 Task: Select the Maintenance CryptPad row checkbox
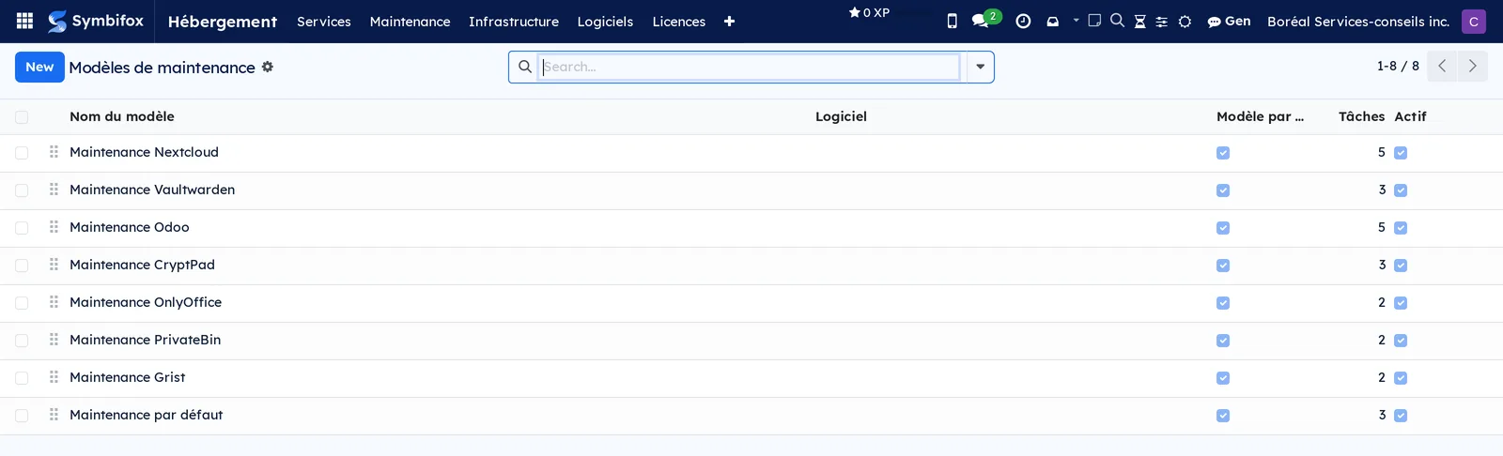tap(22, 266)
